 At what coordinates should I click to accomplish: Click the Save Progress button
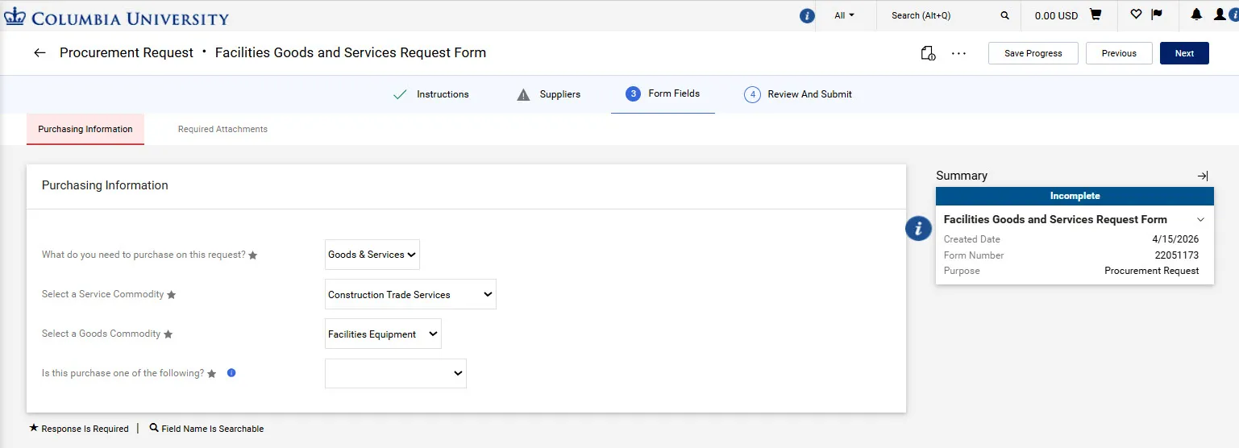coord(1033,53)
